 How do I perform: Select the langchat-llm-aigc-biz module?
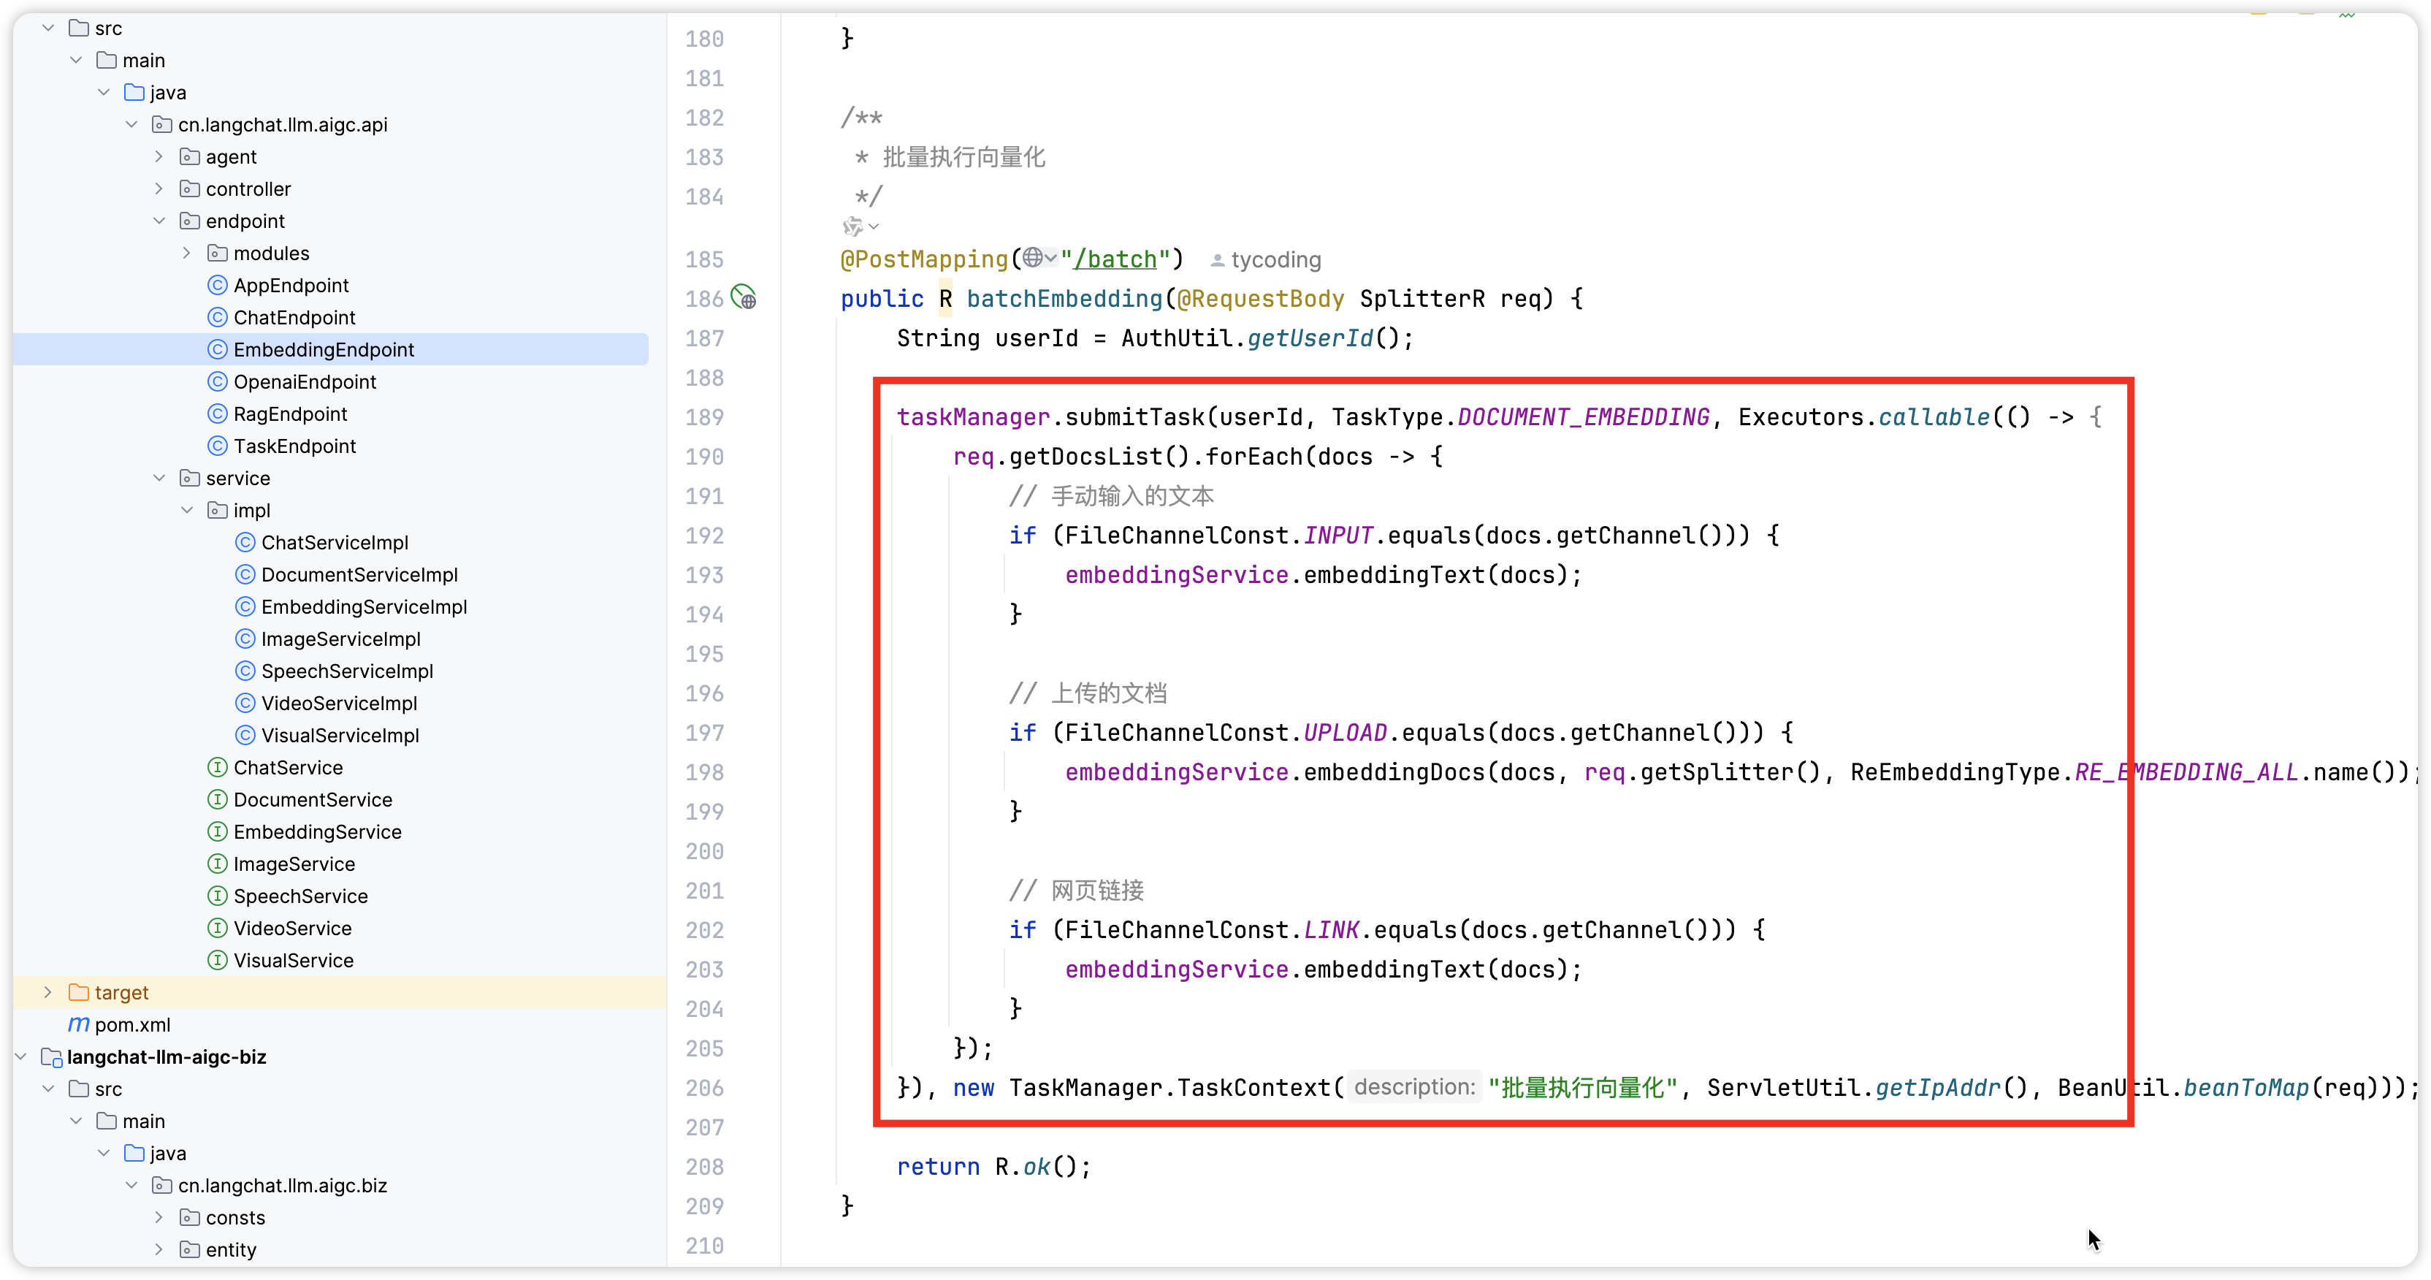click(x=166, y=1056)
